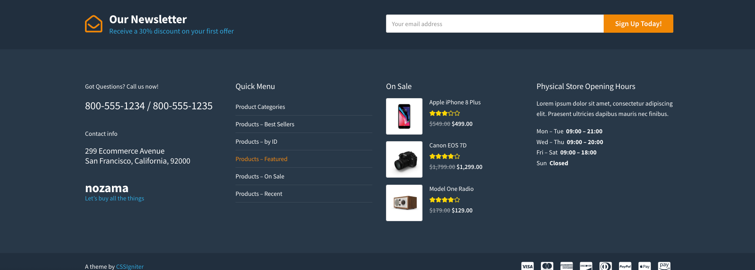This screenshot has width=755, height=270.
Task: Open Product Categories from Quick Menu
Action: click(260, 106)
